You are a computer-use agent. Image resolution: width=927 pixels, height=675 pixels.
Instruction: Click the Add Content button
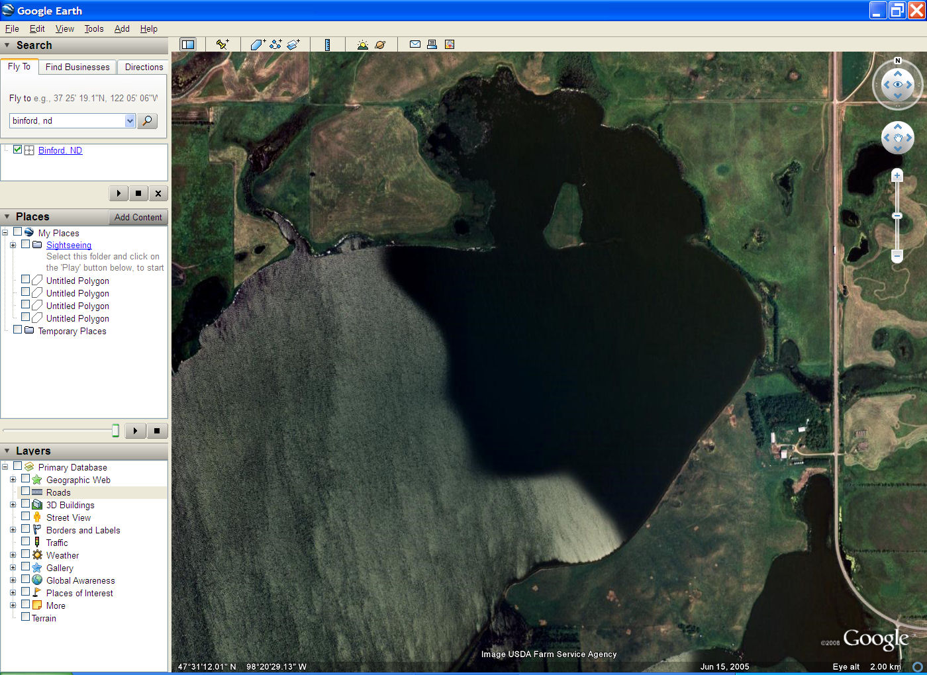[138, 217]
